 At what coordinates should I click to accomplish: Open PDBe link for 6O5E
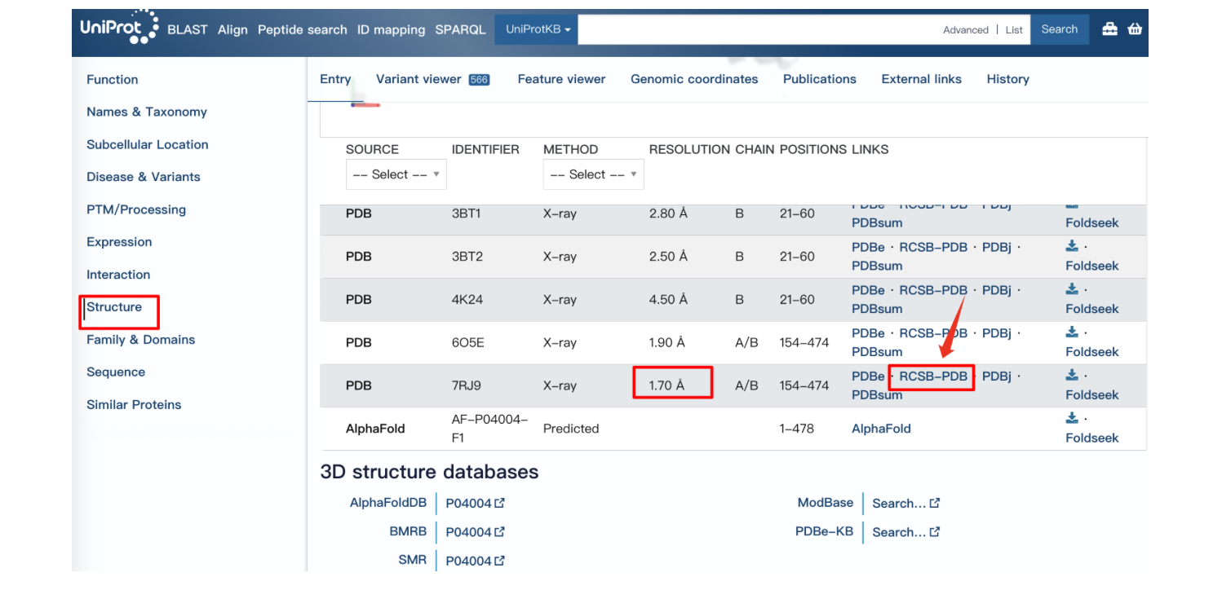coord(868,333)
